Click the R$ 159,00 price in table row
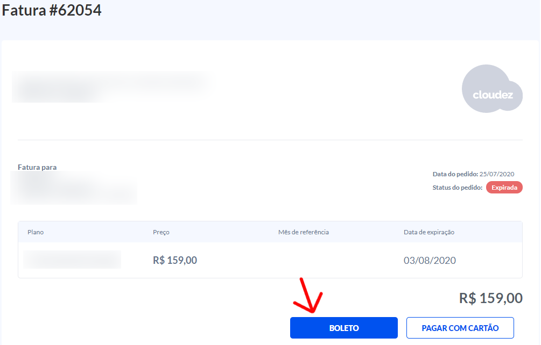The width and height of the screenshot is (541, 345). (175, 261)
